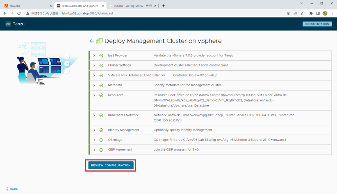Click the Join the CEIP program text
This screenshot has width=337, height=194.
(176, 150)
